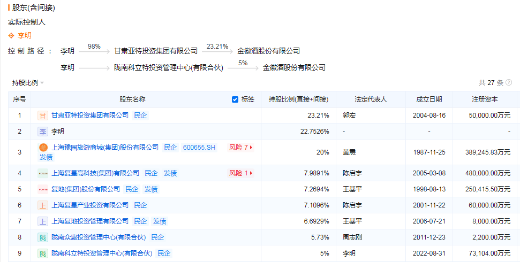This screenshot has height=262, width=520.
Task: Click the orange controller icon beside 李明
Action: 11,36
